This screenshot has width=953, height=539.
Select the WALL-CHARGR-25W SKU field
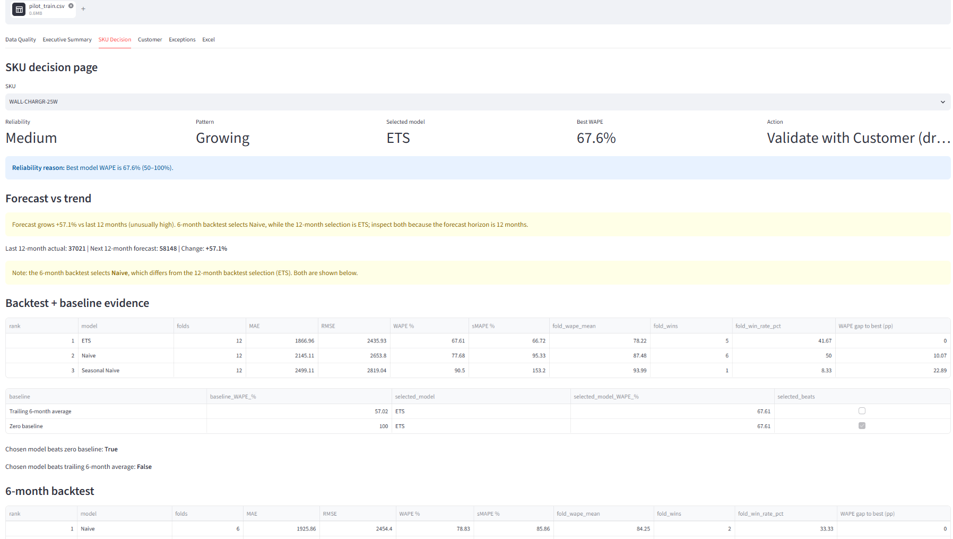tap(478, 102)
